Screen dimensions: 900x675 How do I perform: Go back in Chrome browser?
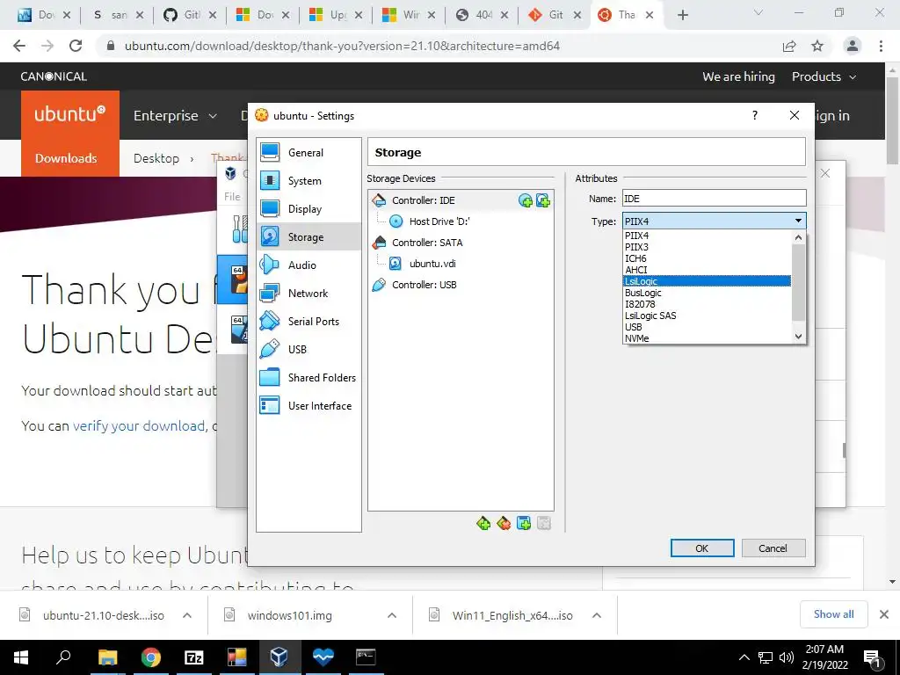pos(19,46)
